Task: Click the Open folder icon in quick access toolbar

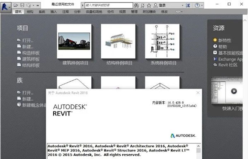Action: (x=16, y=5)
